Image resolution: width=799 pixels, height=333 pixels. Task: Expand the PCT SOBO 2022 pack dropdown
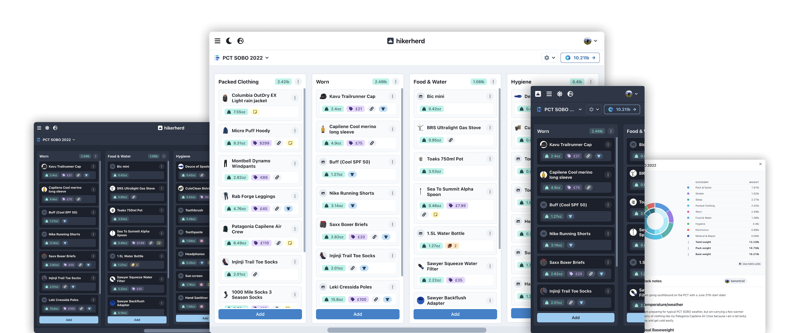click(245, 58)
